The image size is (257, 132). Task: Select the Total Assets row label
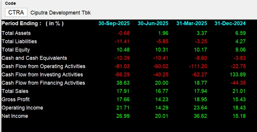[16, 33]
